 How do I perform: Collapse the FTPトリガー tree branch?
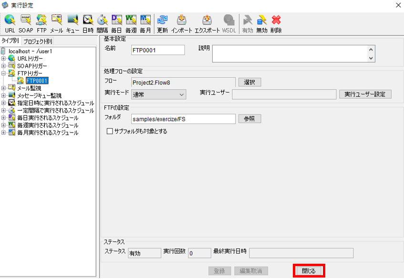3,73
